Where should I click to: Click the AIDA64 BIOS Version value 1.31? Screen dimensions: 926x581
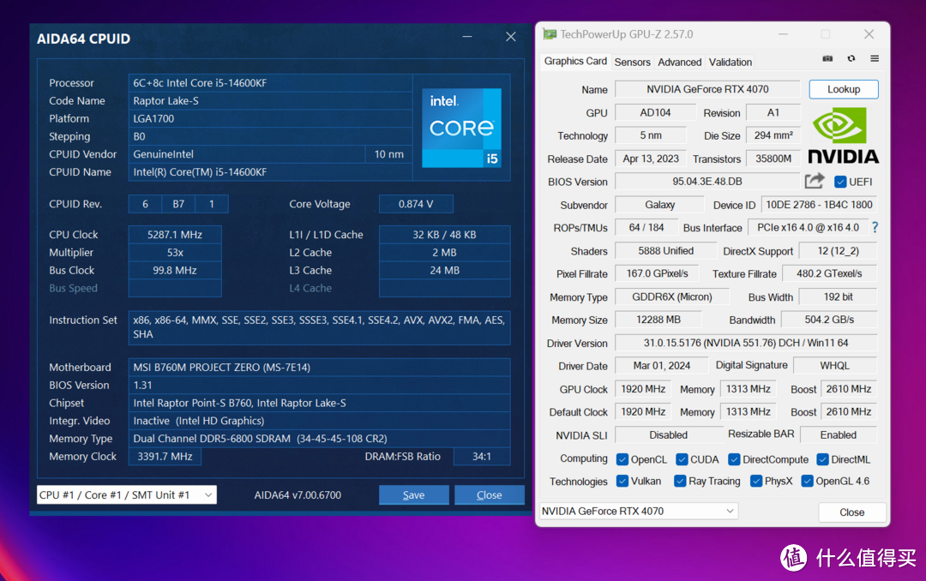[x=319, y=385]
